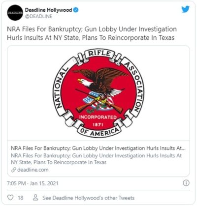Click the blue verified badge
Image resolution: width=197 pixels, height=206 pixels.
[x=76, y=10]
